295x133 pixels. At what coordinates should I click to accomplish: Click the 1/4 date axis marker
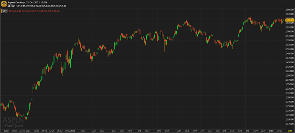click(x=139, y=130)
